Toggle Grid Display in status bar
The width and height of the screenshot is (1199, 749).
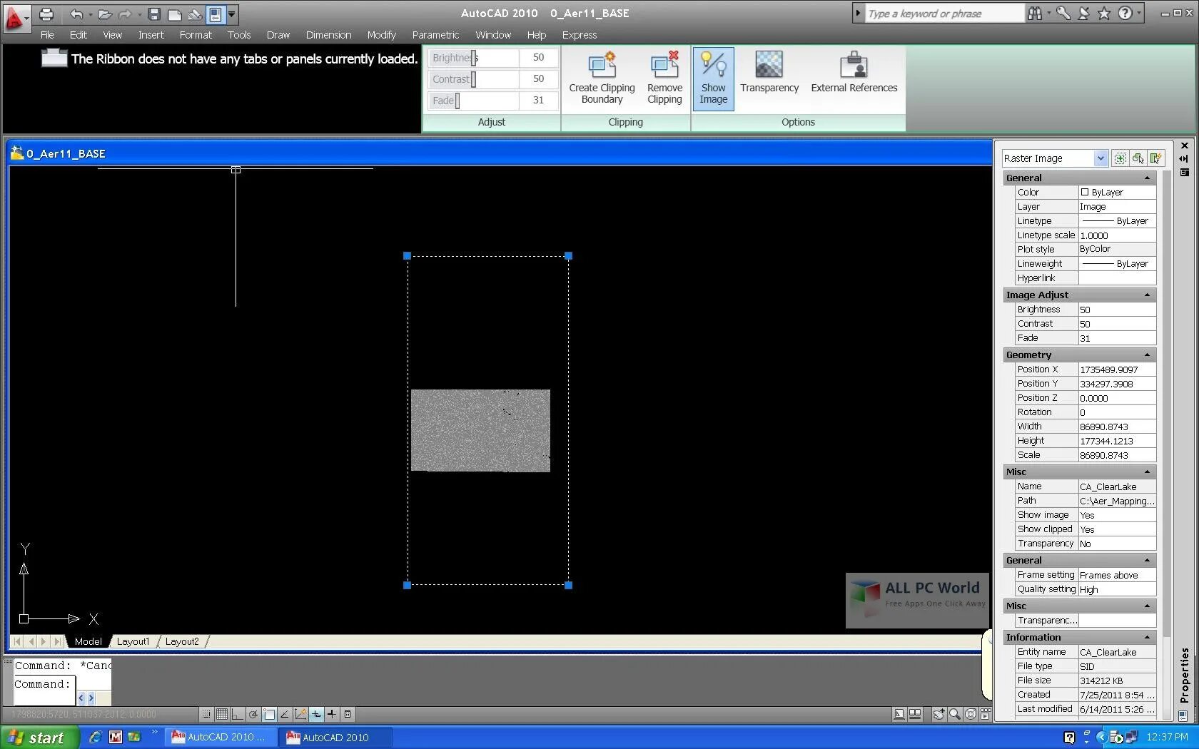(x=222, y=714)
